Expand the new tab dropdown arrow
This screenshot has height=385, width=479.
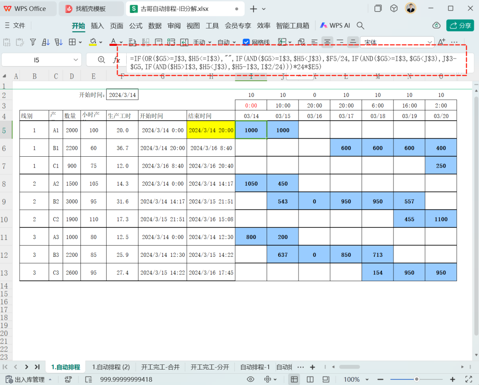(264, 9)
